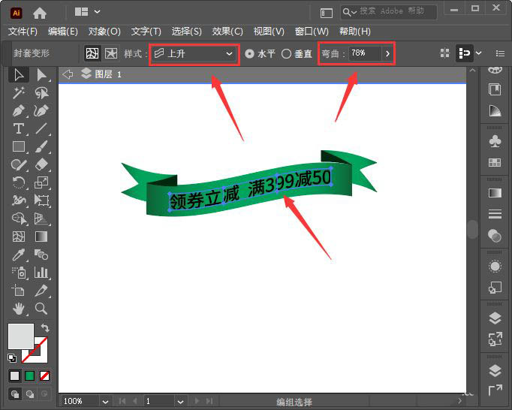Open the workspace layout switcher dropdown

pos(87,12)
